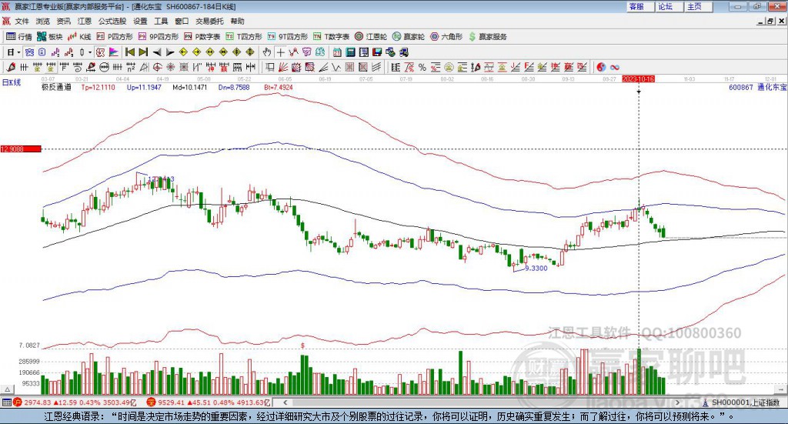
Task: Expand the candlestick style dropdown arrow
Action: 90,52
